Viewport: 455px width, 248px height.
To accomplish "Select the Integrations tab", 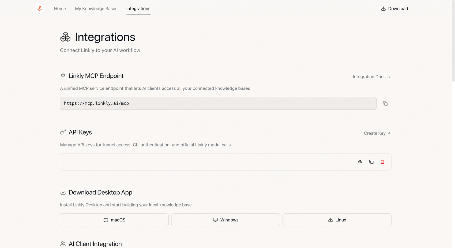I will click(138, 9).
